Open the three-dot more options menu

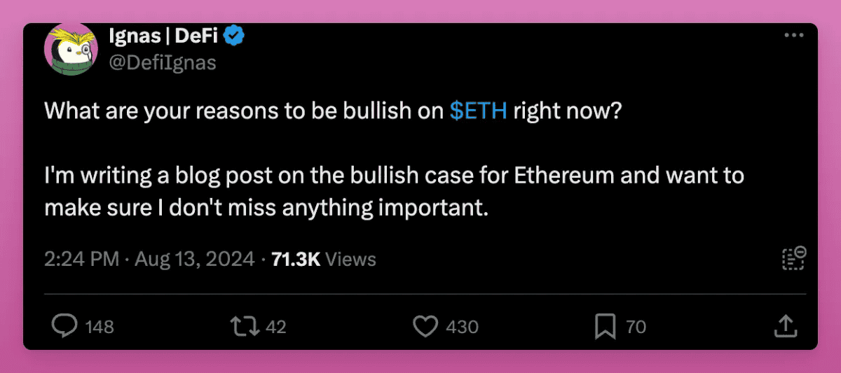pos(793,36)
